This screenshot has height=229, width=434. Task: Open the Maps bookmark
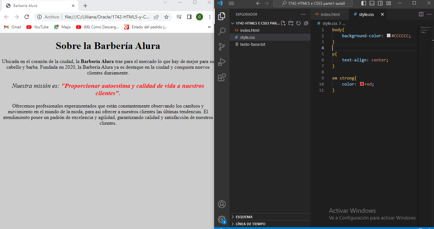62,27
